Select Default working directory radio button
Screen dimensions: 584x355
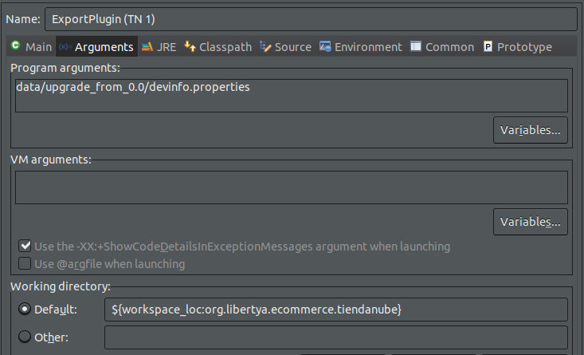pos(25,309)
